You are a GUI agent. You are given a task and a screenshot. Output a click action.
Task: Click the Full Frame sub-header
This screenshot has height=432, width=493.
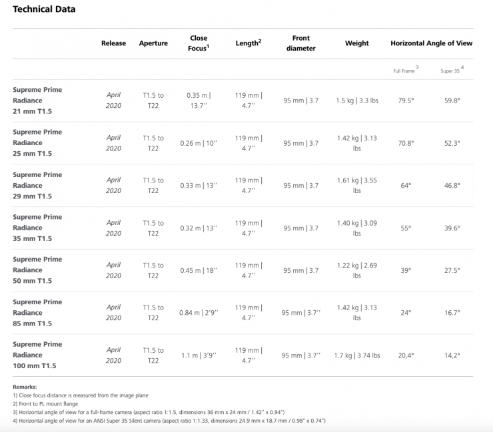(x=405, y=70)
